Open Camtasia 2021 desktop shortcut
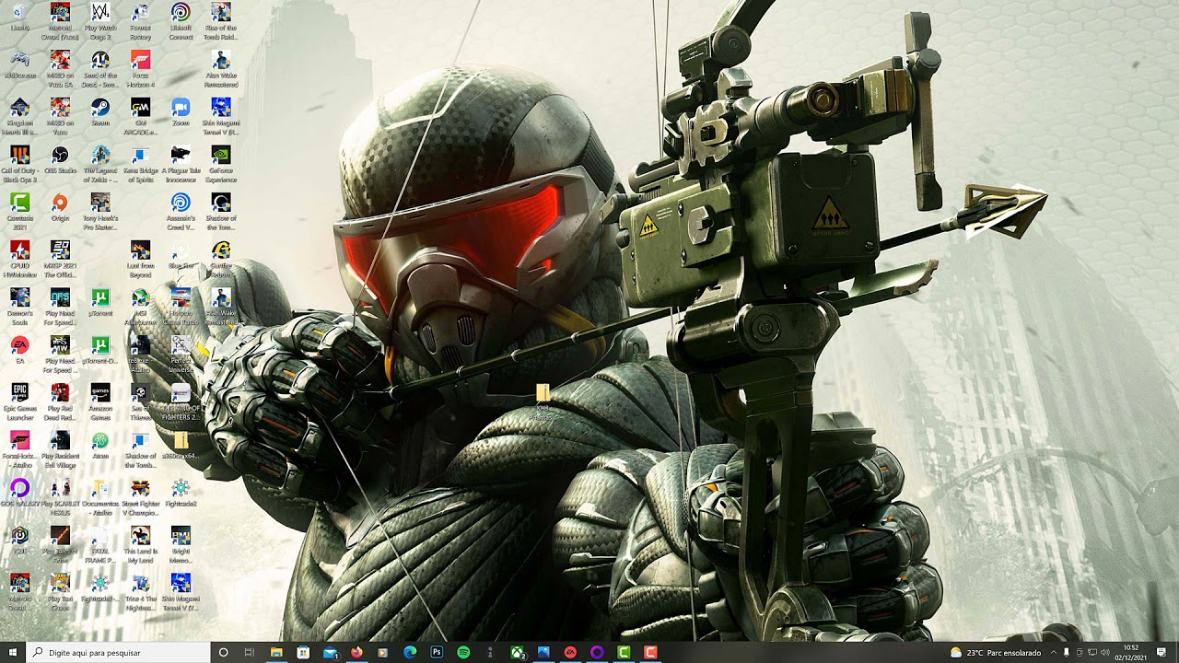The height and width of the screenshot is (663, 1179). [x=19, y=213]
